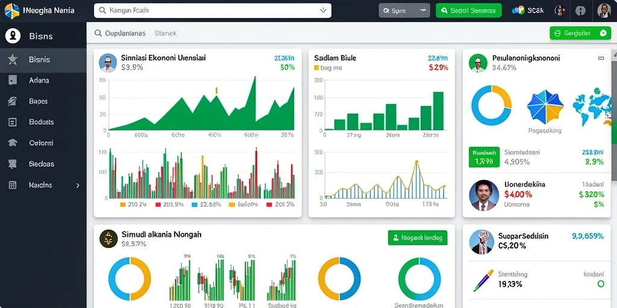Open the info icon in the top bar

pyautogui.click(x=580, y=11)
